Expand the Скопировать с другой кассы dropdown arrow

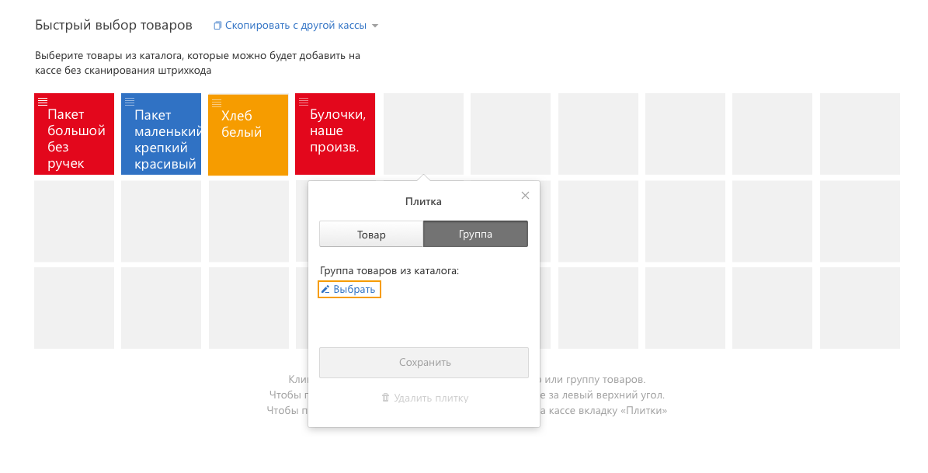[x=375, y=26]
